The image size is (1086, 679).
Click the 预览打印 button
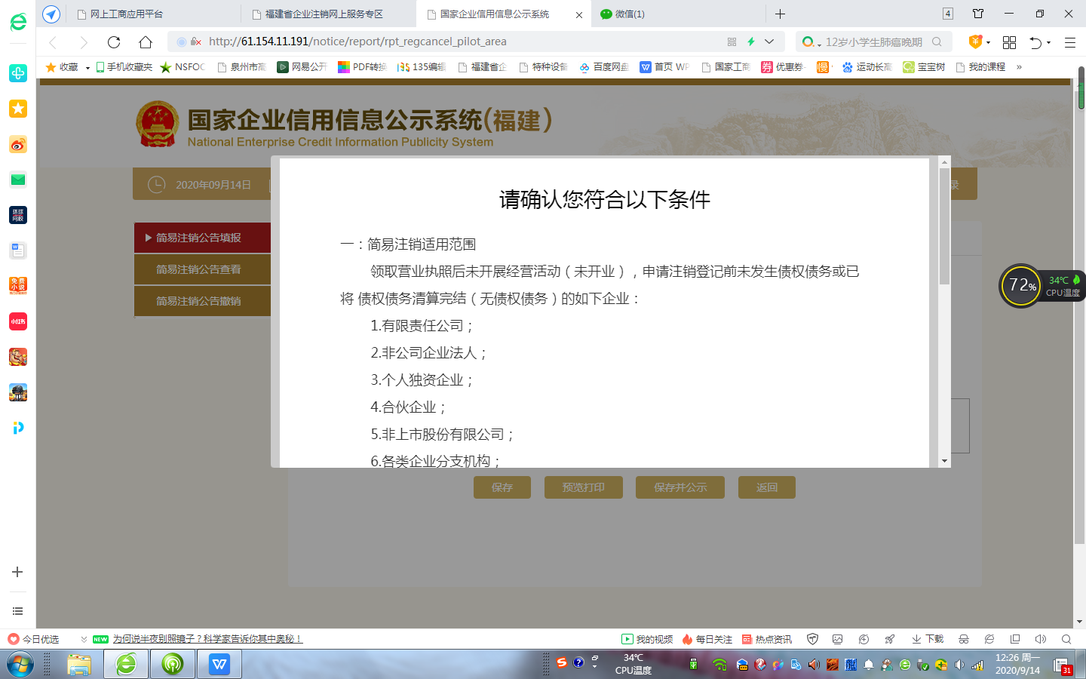(583, 487)
